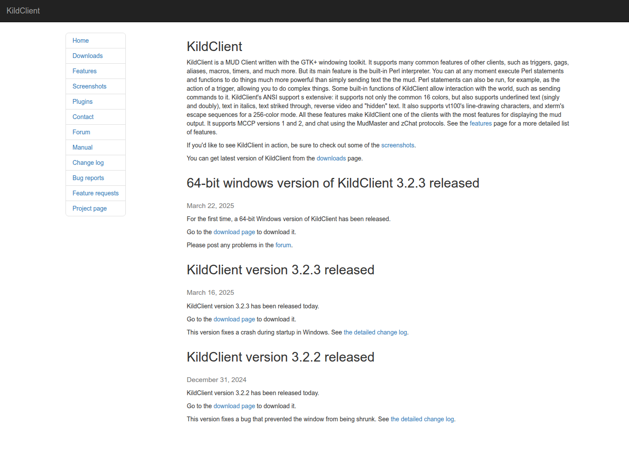Click the date 'December 31, 2024'
629x471 pixels.
(217, 380)
